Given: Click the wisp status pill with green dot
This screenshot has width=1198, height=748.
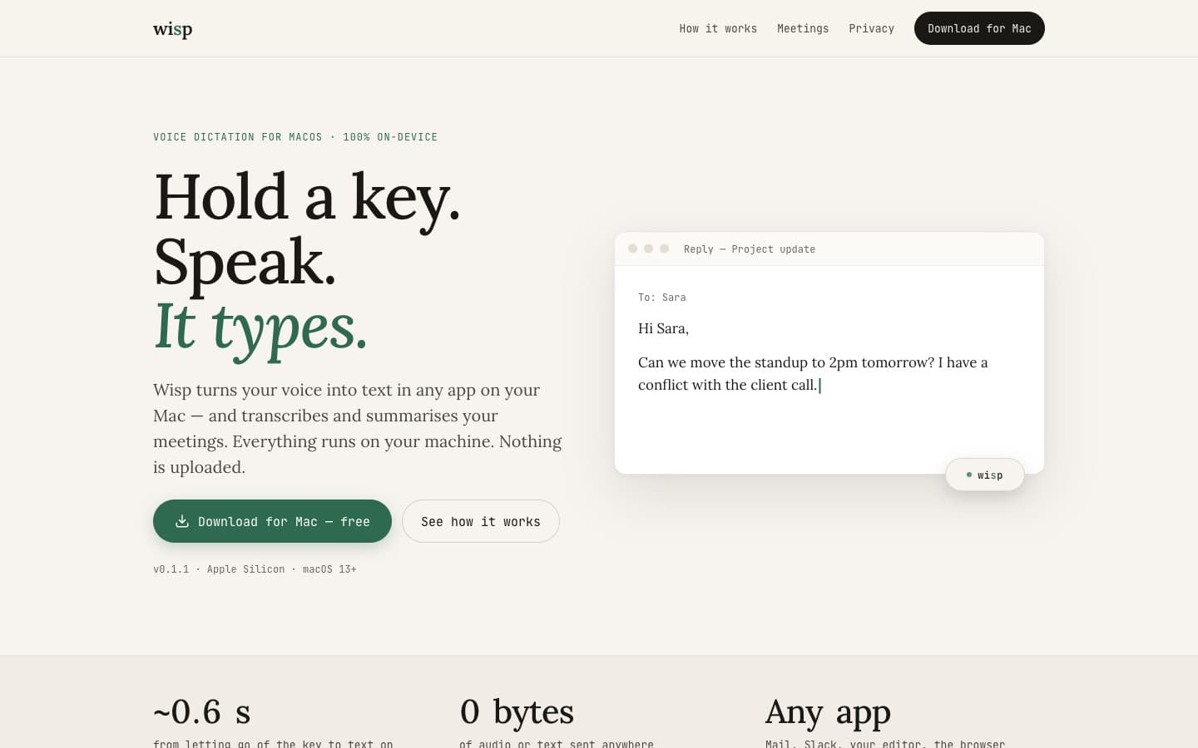Looking at the screenshot, I should 985,475.
